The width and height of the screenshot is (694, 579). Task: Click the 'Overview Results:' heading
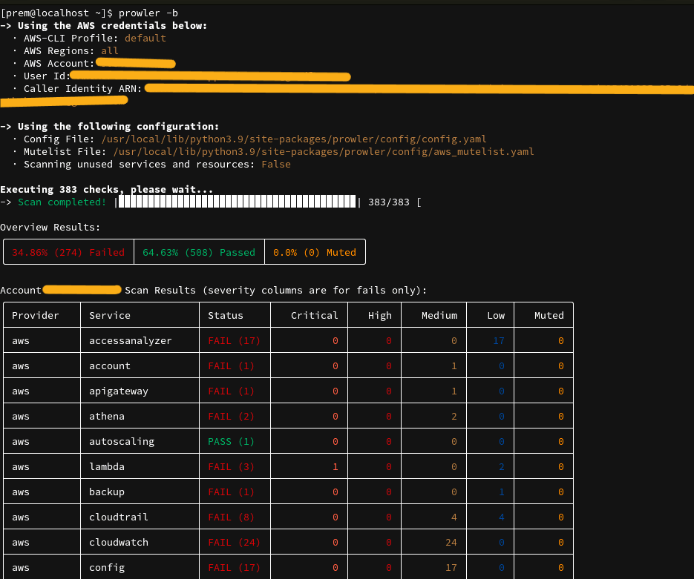click(50, 227)
